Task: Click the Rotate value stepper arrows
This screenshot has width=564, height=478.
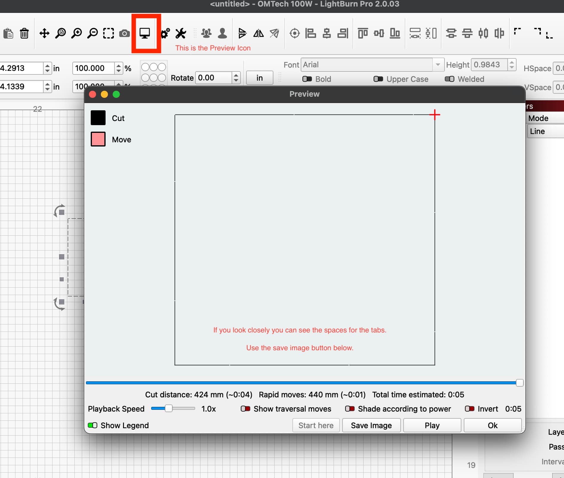Action: 236,78
